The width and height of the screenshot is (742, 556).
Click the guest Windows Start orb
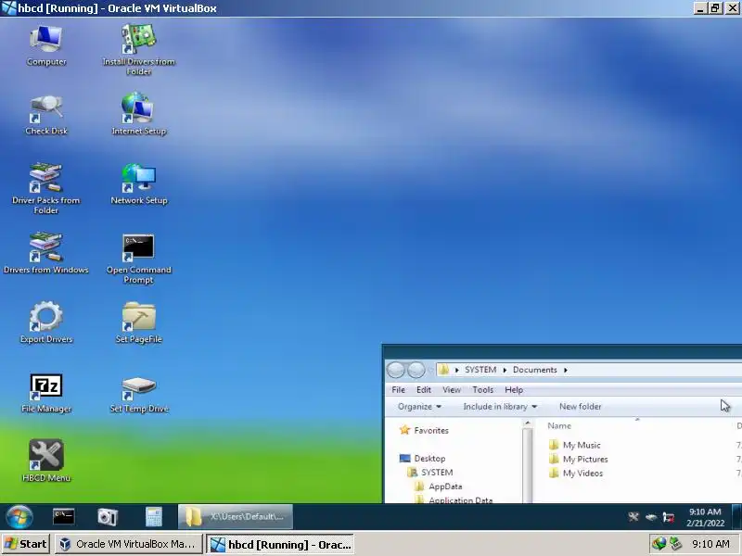pos(19,516)
